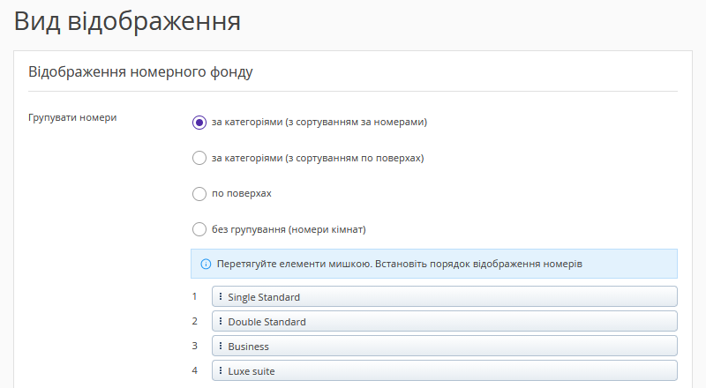
Task: Enable 'без групування (номери кімнат)' radio option
Action: 199,230
